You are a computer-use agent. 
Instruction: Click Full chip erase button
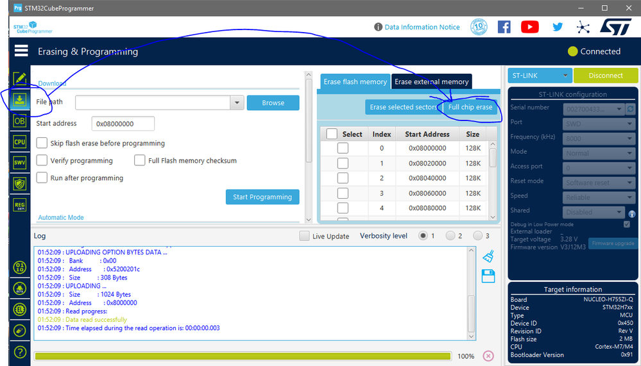(x=470, y=107)
